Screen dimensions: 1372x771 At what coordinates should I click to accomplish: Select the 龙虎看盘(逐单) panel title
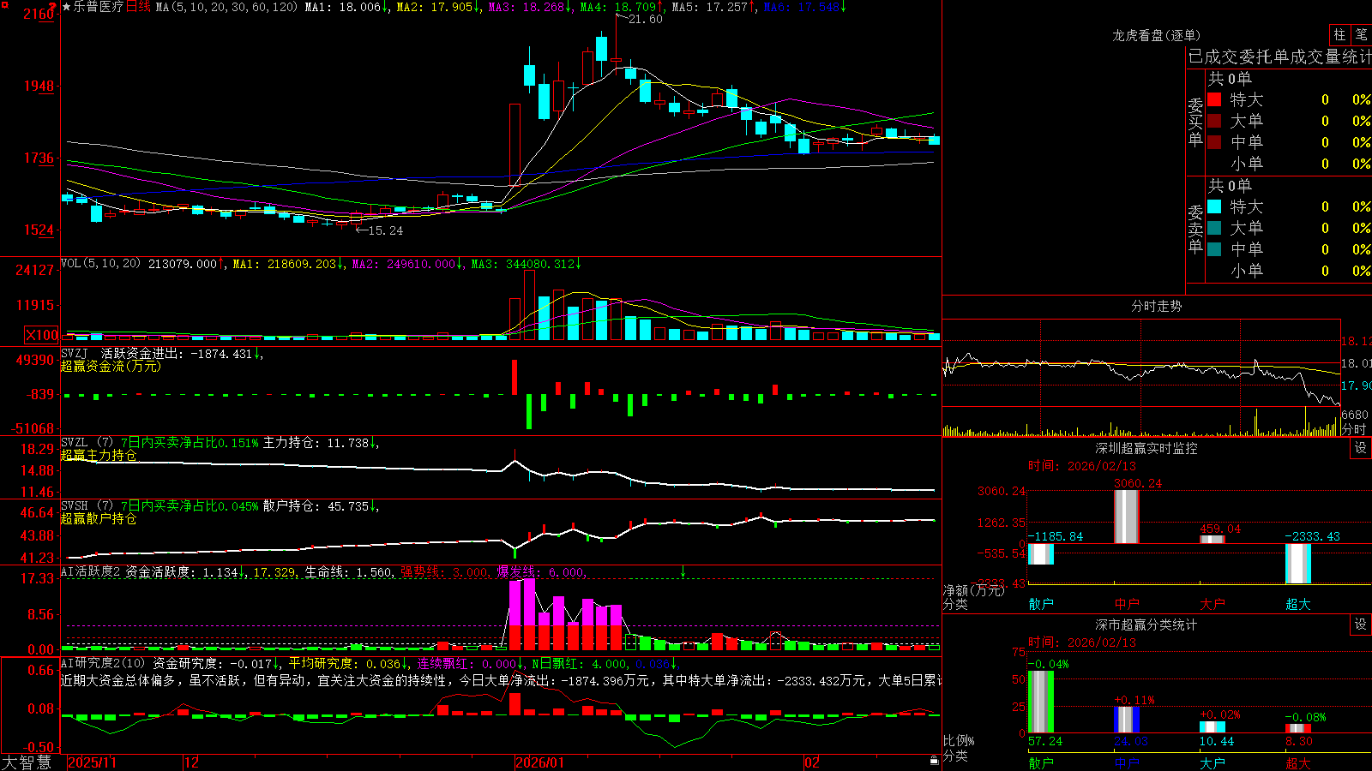pyautogui.click(x=1156, y=35)
